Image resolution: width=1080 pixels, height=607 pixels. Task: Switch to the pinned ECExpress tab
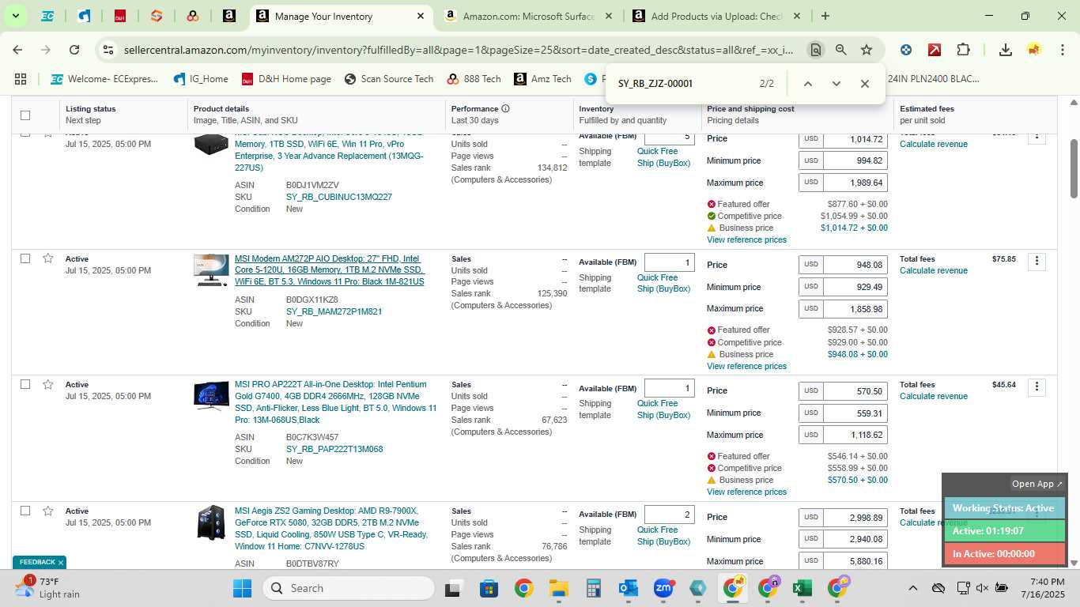tap(47, 16)
